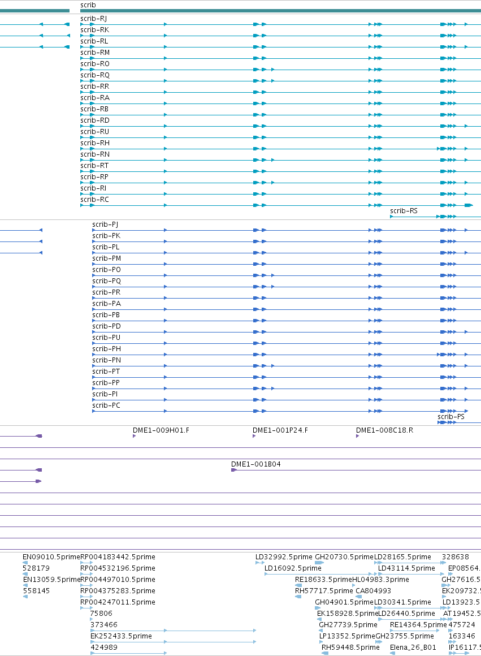Click the RP004183442.5prime EST label
The height and width of the screenshot is (656, 481).
pos(118,557)
